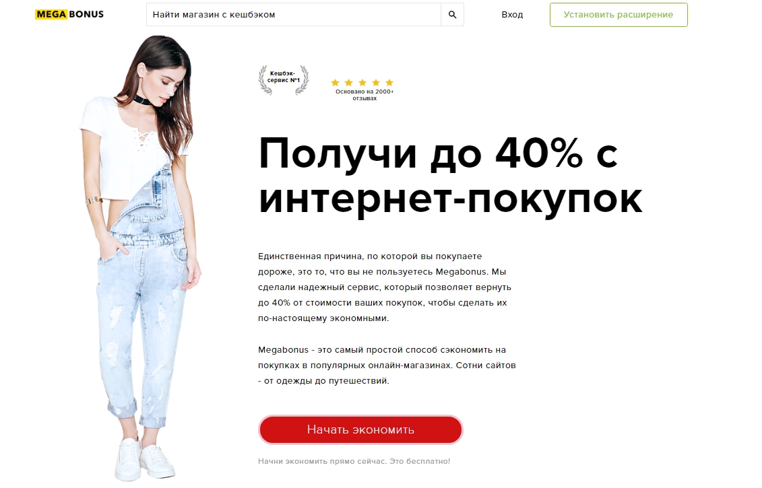This screenshot has width=762, height=488.
Task: Click the red Начать экономить button
Action: pyautogui.click(x=360, y=429)
